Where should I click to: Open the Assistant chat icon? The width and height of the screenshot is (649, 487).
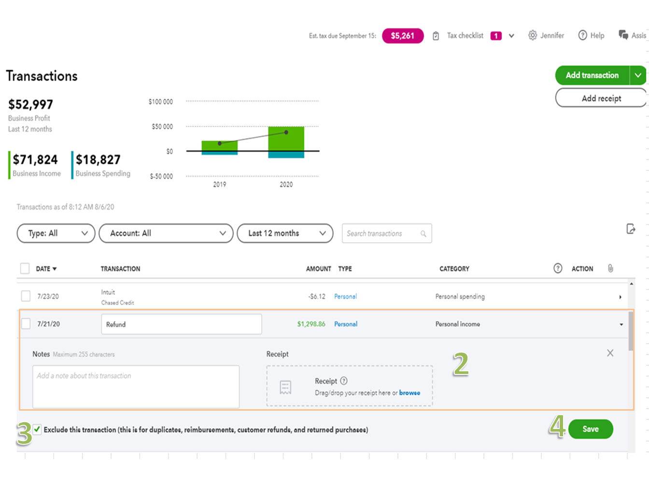click(x=622, y=34)
